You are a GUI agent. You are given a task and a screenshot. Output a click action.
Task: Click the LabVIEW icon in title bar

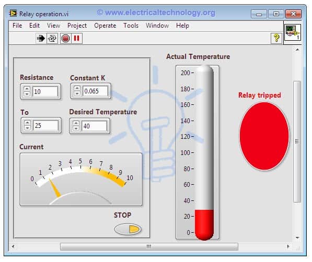[13, 14]
